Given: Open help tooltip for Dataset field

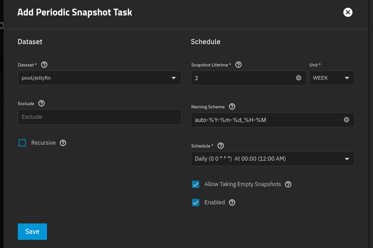Looking at the screenshot, I should pyautogui.click(x=44, y=65).
